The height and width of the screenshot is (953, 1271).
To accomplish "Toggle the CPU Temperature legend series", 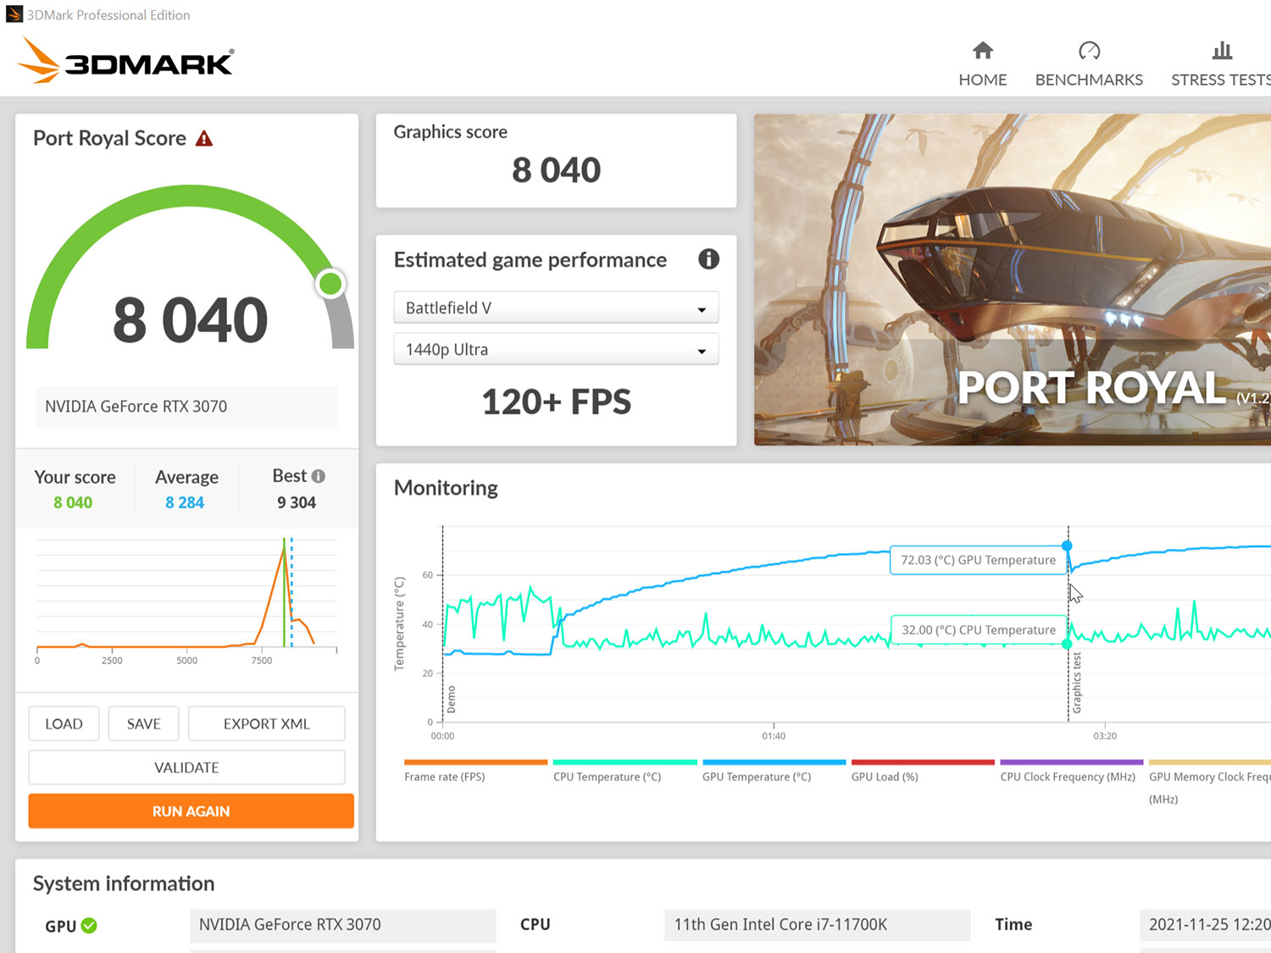I will click(x=624, y=771).
